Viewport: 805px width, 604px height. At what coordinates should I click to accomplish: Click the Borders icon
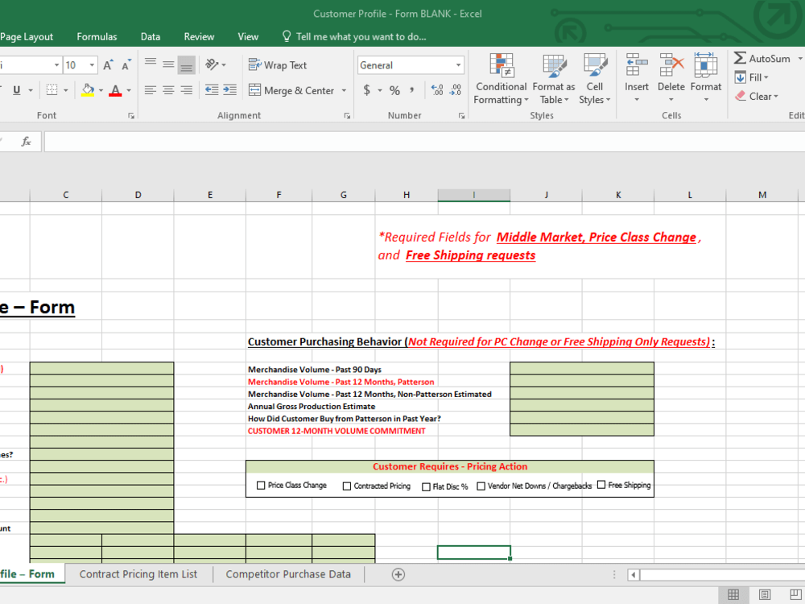(x=52, y=90)
